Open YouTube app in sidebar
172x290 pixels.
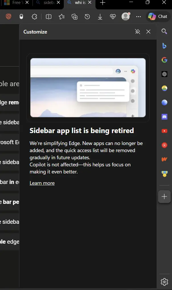click(x=164, y=131)
